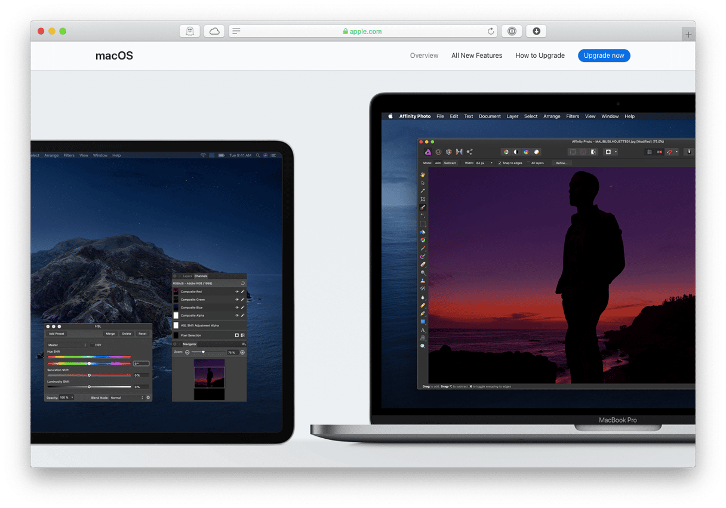Click Add Preset in HSL panel

[56, 334]
